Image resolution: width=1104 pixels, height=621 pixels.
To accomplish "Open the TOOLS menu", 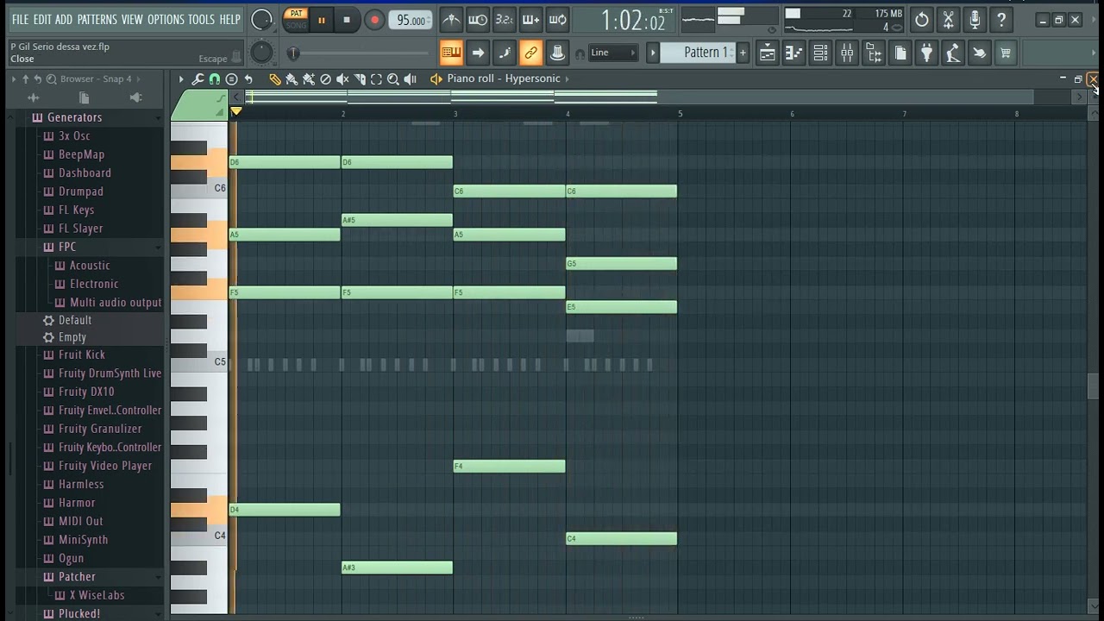I will (x=201, y=19).
